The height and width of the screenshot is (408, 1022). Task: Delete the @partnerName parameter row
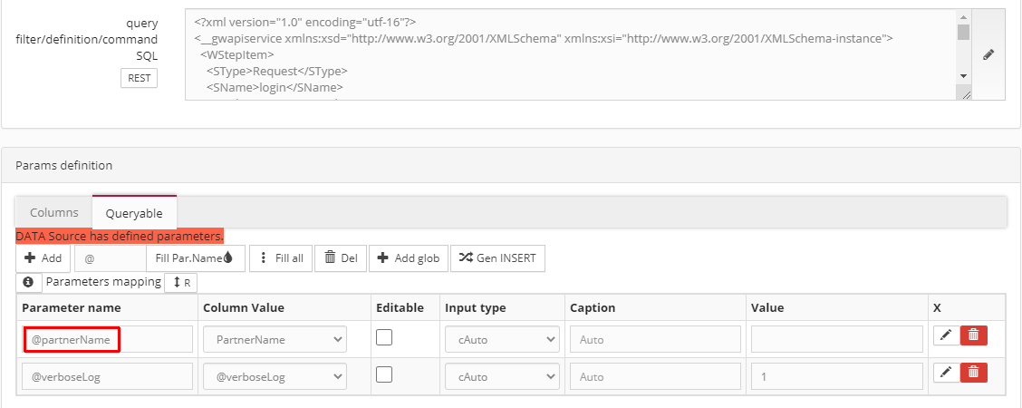coord(973,335)
